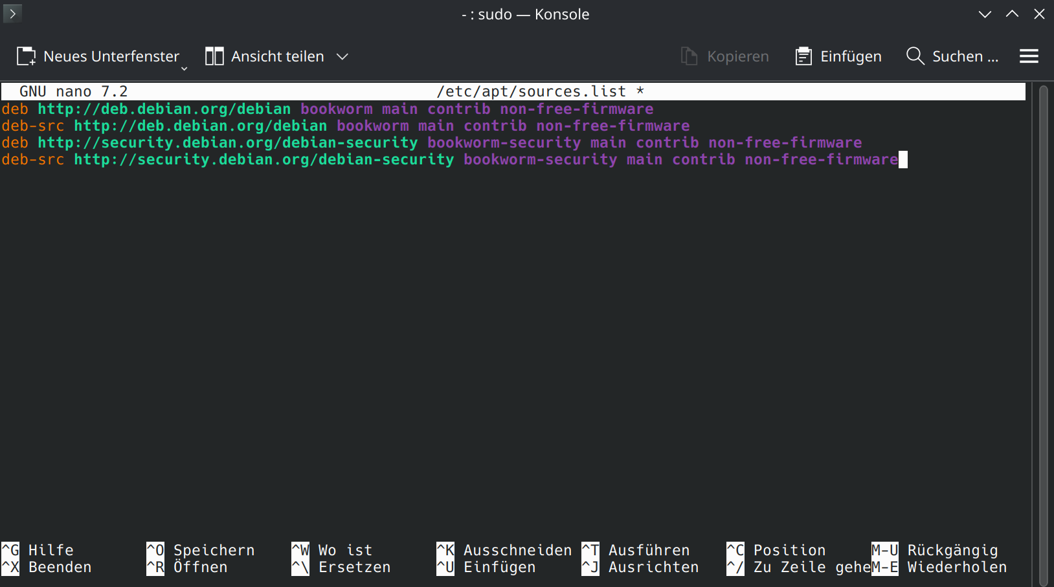This screenshot has width=1054, height=587.
Task: Click the terminal prompt icon in title bar
Action: click(12, 14)
